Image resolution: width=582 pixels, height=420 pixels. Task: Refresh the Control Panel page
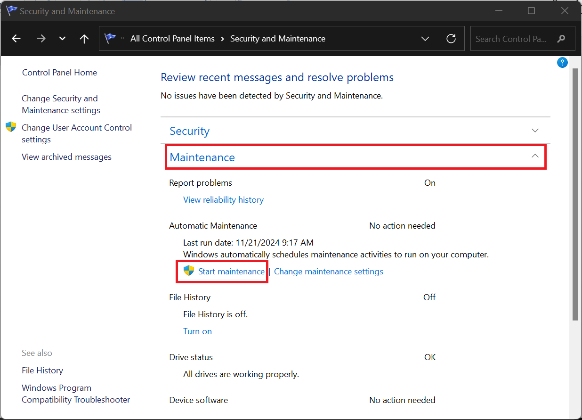(x=451, y=39)
